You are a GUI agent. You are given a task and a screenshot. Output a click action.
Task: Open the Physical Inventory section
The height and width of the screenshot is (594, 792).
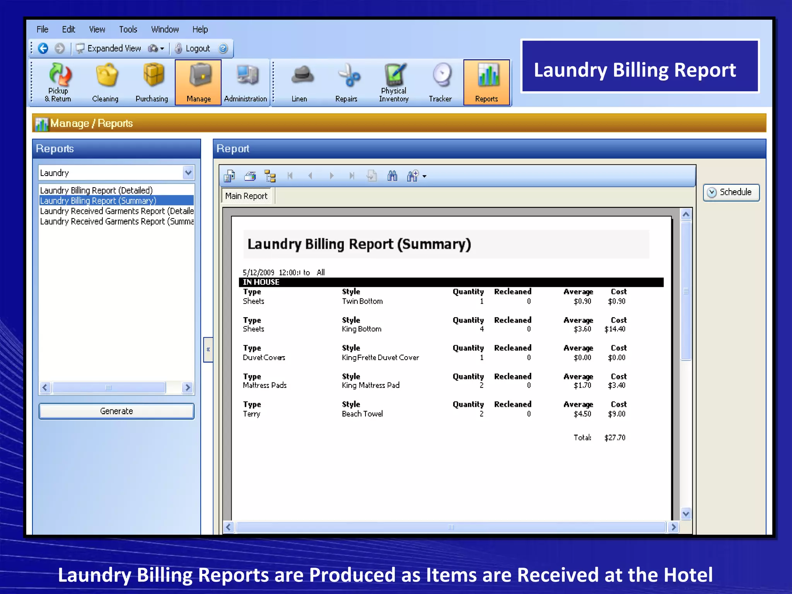coord(394,82)
